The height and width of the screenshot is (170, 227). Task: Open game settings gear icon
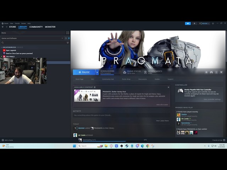206,72
